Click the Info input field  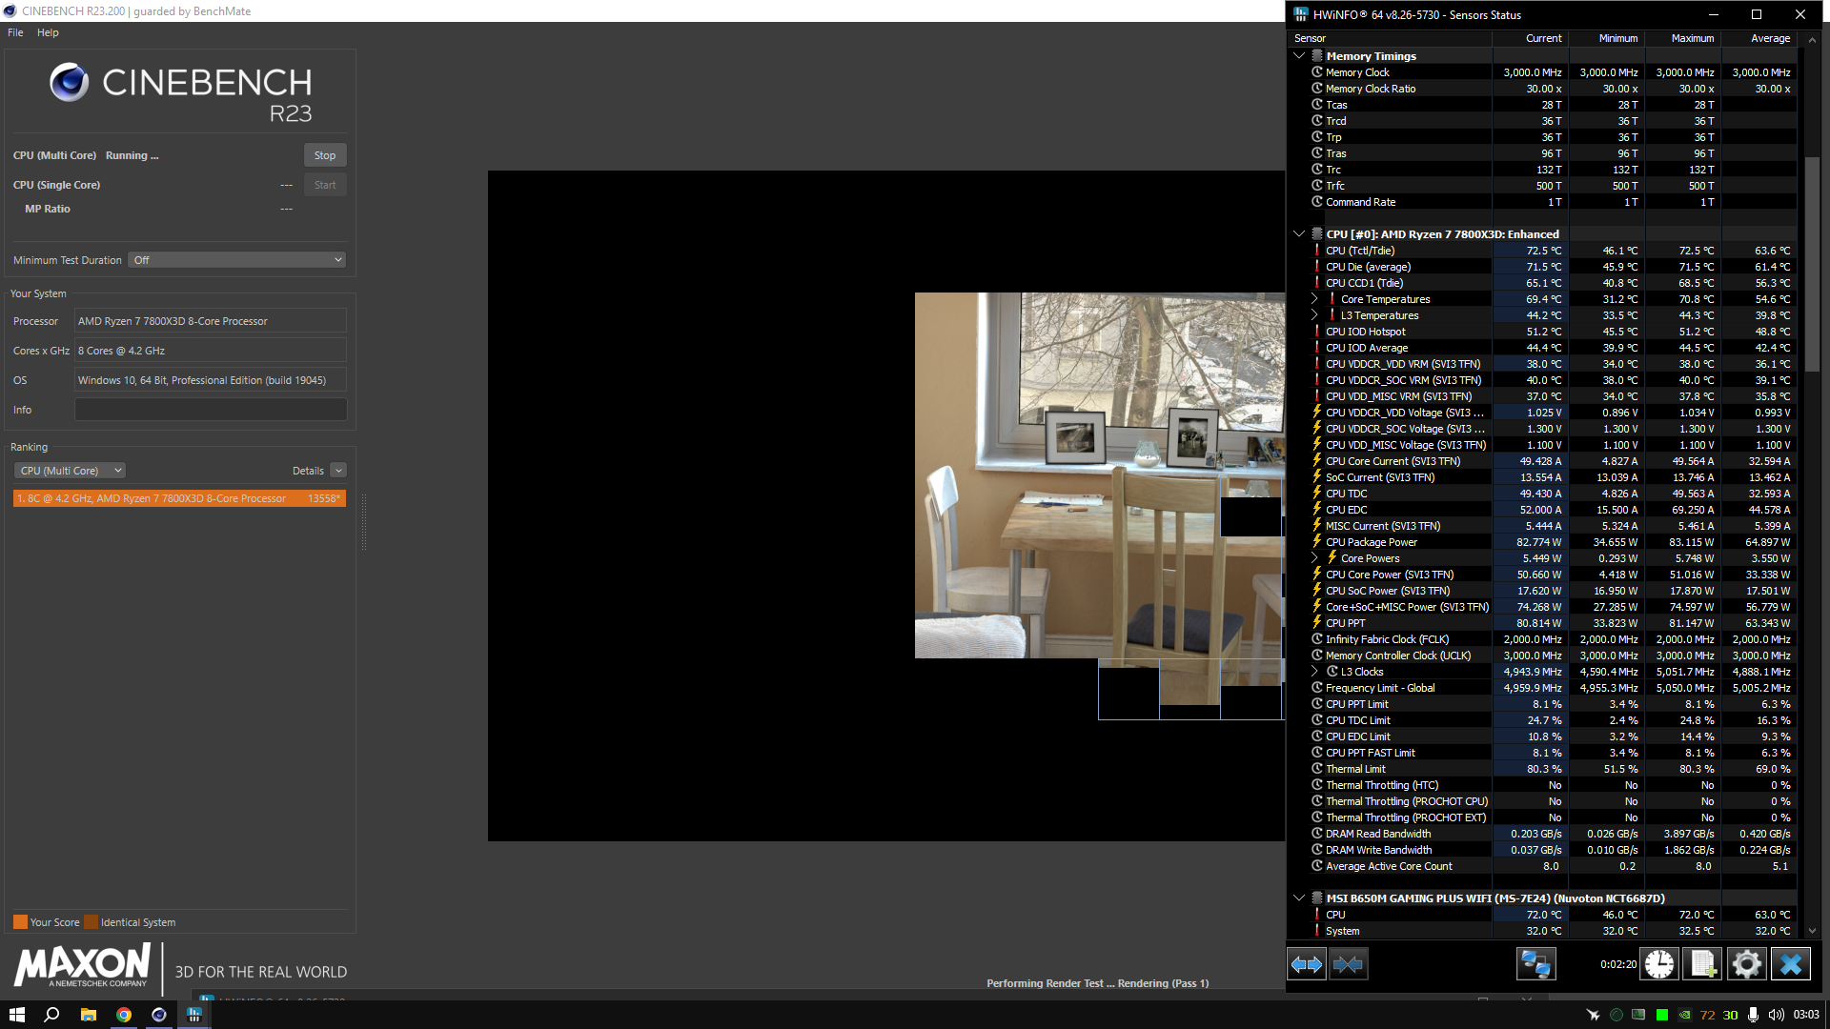pyautogui.click(x=211, y=410)
